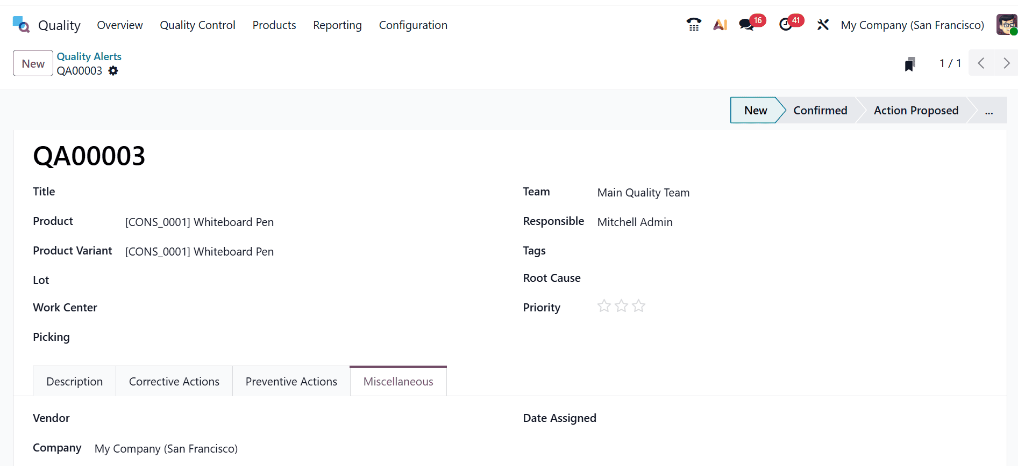Screen dimensions: 1018x466
Task: Click the Quality app name
Action: 59,25
